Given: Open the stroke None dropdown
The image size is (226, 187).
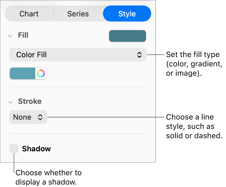Looking at the screenshot, I should coord(28,117).
